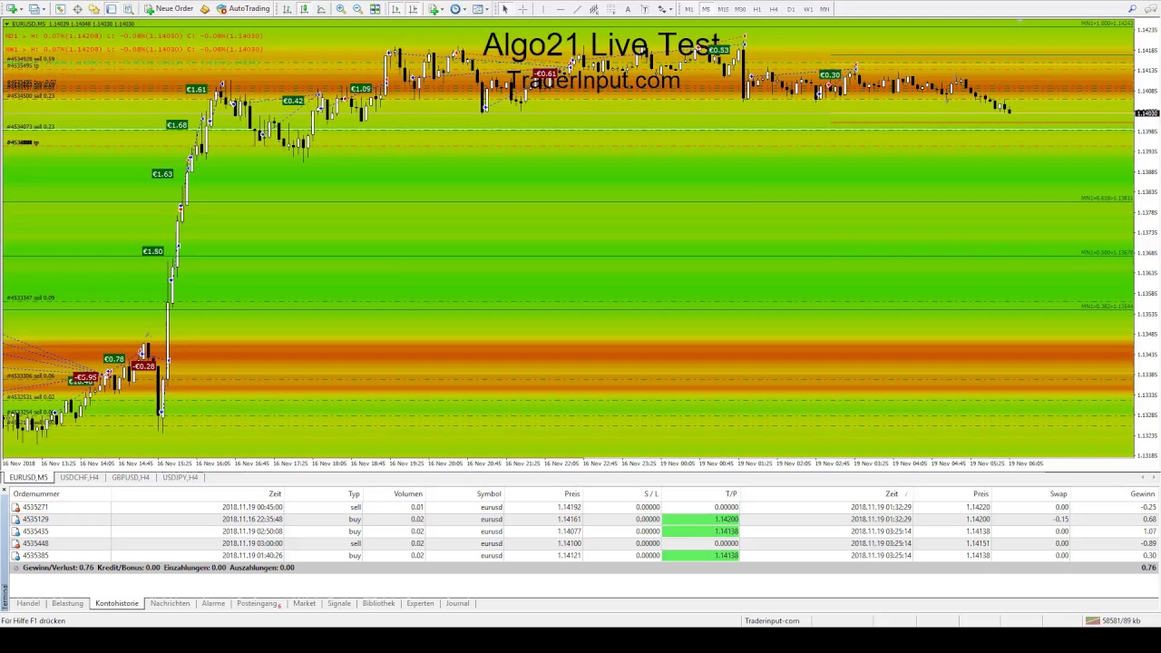The image size is (1161, 653).
Task: Open the Strategy Tester panel
Action: (x=128, y=9)
